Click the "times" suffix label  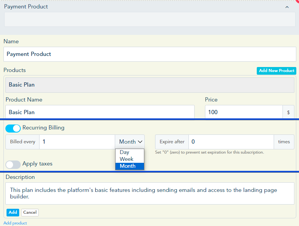[284, 142]
